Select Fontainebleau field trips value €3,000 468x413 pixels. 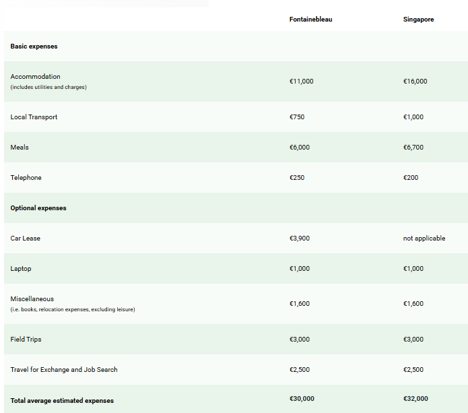coord(300,340)
